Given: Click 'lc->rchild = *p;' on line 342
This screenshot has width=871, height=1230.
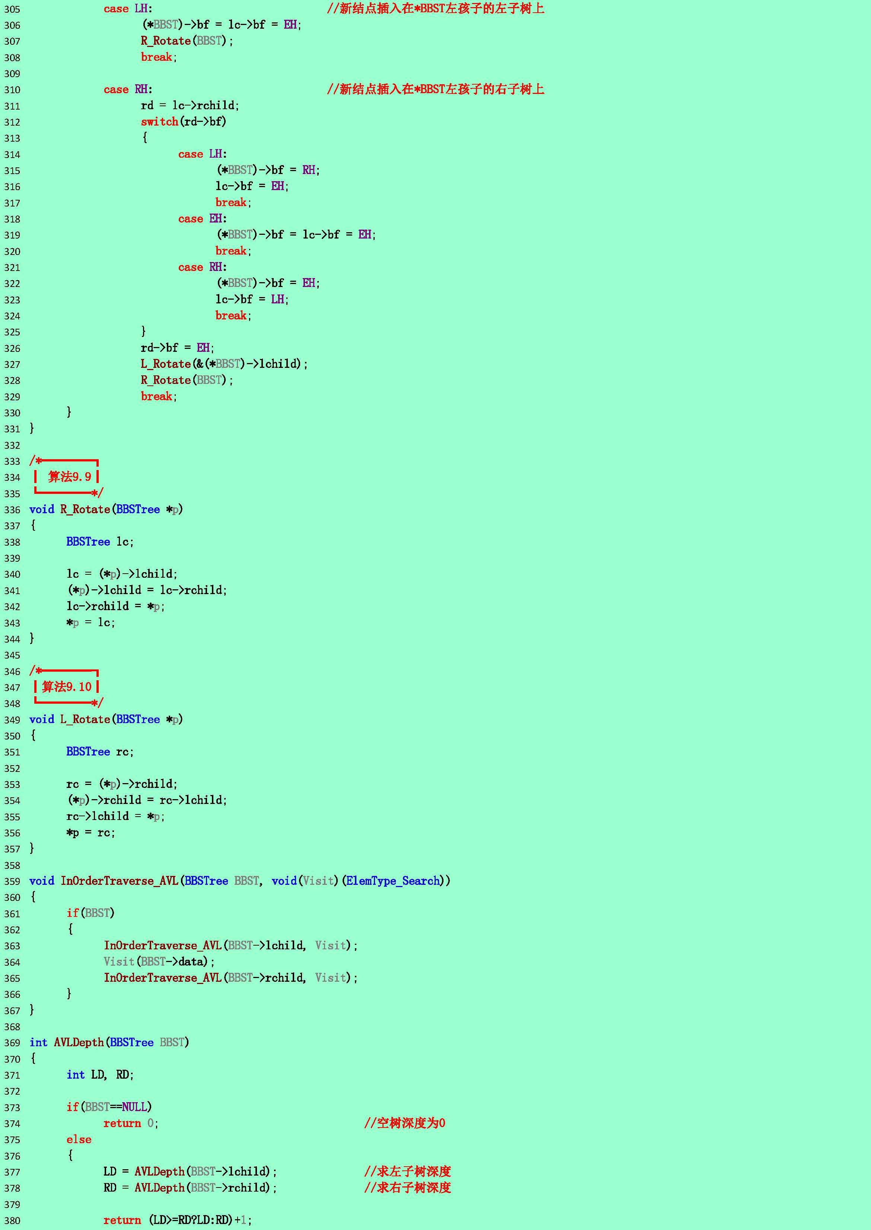Looking at the screenshot, I should point(115,606).
